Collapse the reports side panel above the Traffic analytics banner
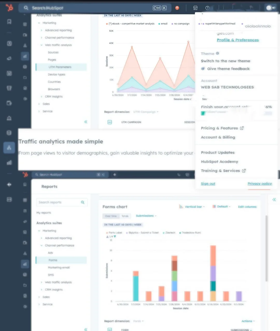The image size is (280, 331). (x=86, y=122)
